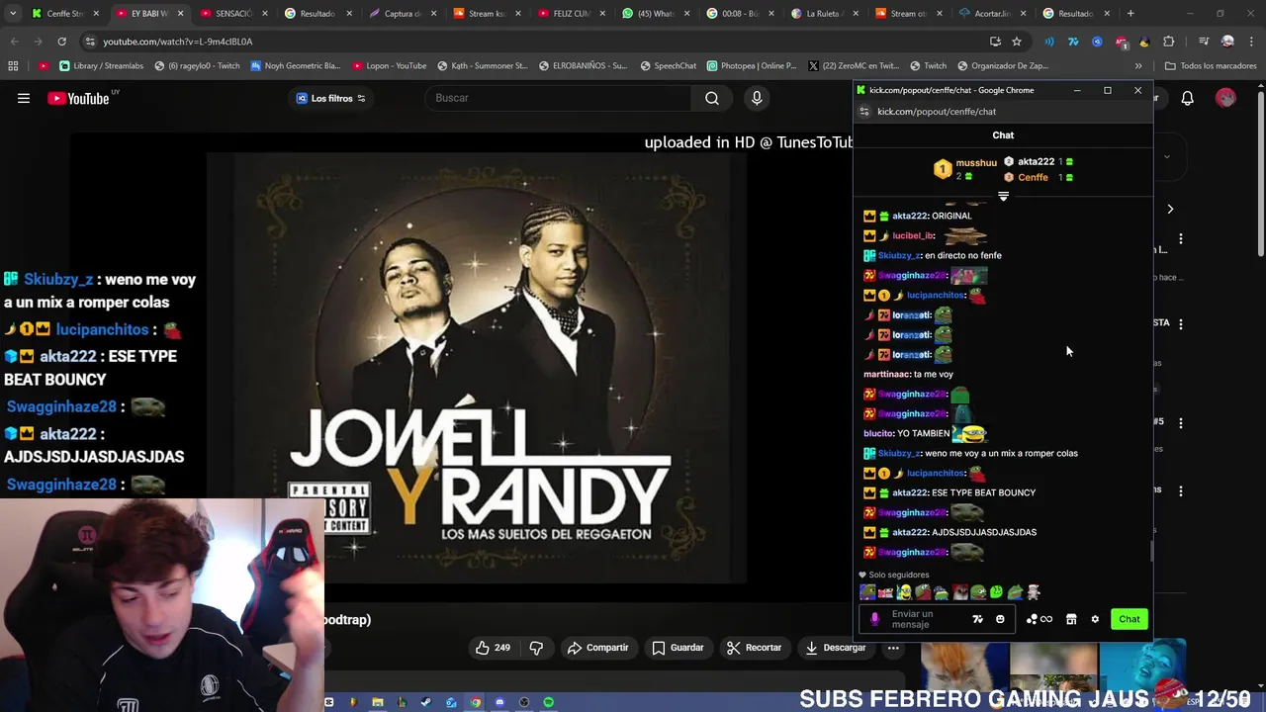Send message with green Chat button

click(1130, 619)
